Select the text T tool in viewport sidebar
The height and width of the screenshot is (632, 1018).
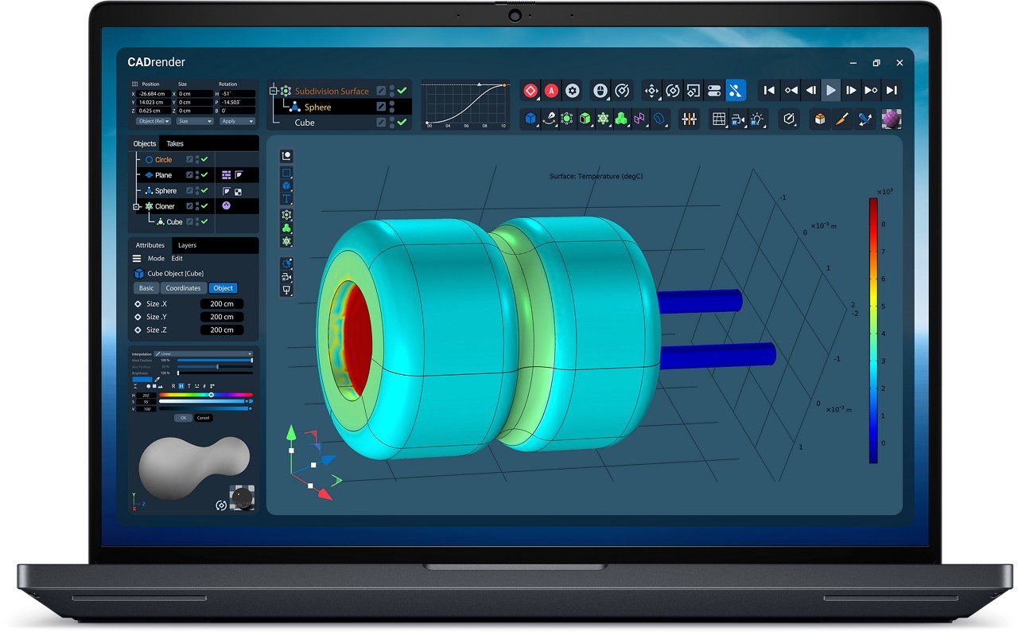point(287,198)
